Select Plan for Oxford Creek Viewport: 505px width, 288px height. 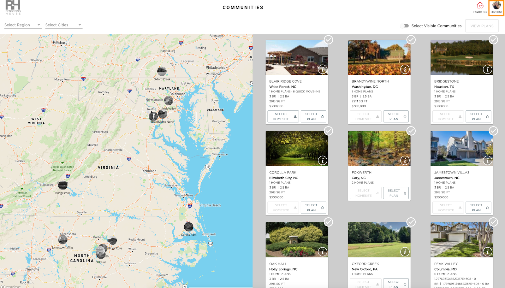tap(396, 283)
